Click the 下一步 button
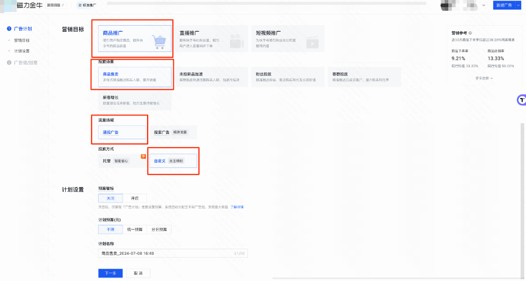 click(x=109, y=273)
